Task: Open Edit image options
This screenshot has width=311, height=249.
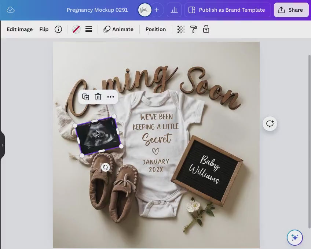Action: tap(20, 29)
